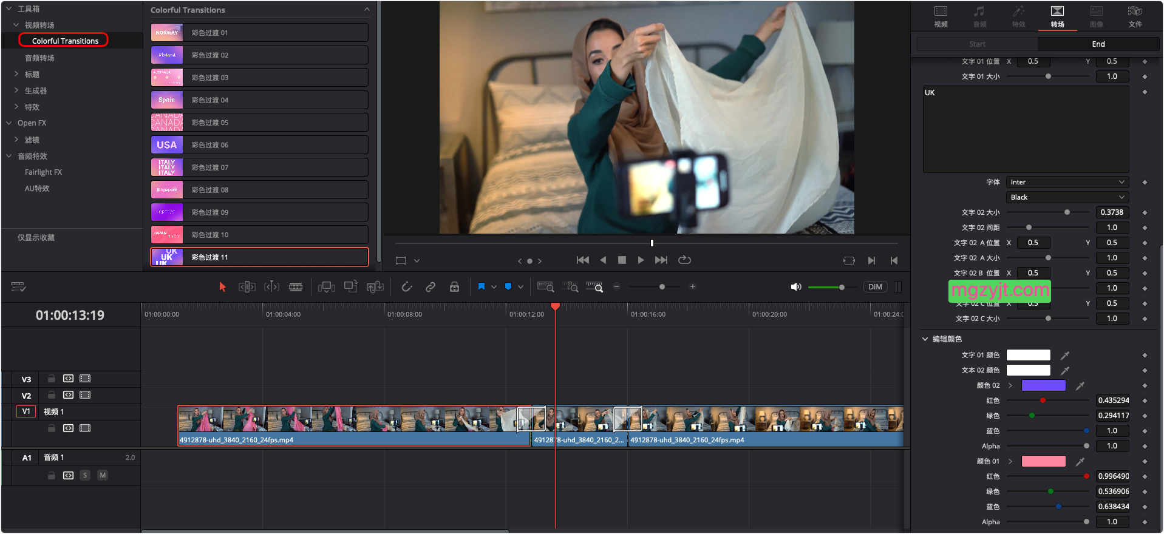1164x534 pixels.
Task: Select transition 彩色过渡 06 USA
Action: point(259,145)
